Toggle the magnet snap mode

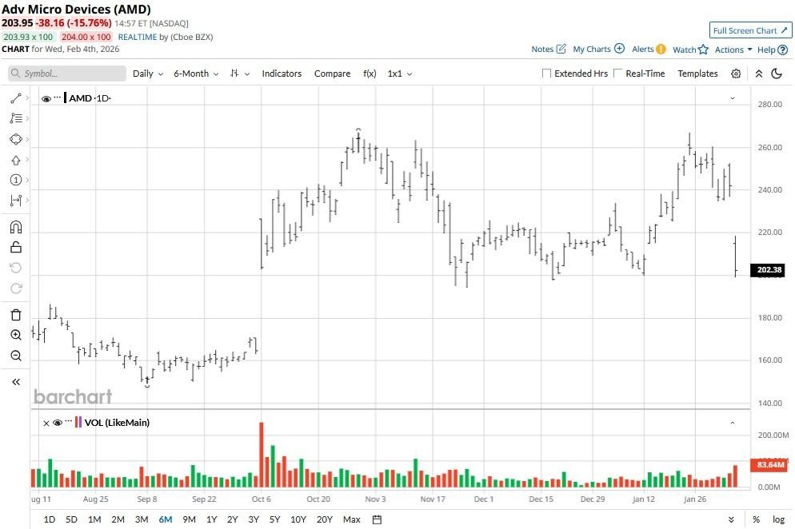16,227
